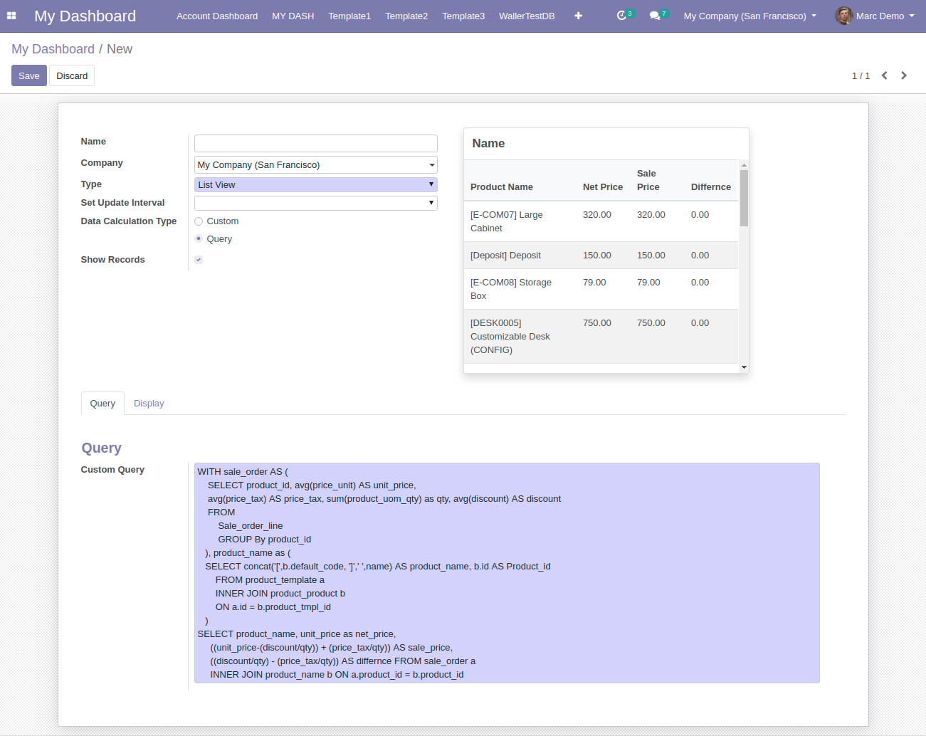The width and height of the screenshot is (926, 736).
Task: Open the Company dropdown field
Action: click(x=315, y=165)
